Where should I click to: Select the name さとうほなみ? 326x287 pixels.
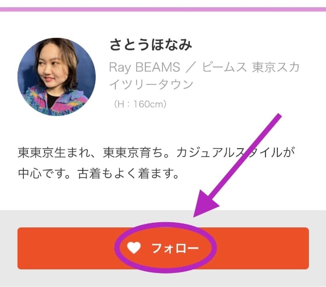(151, 45)
